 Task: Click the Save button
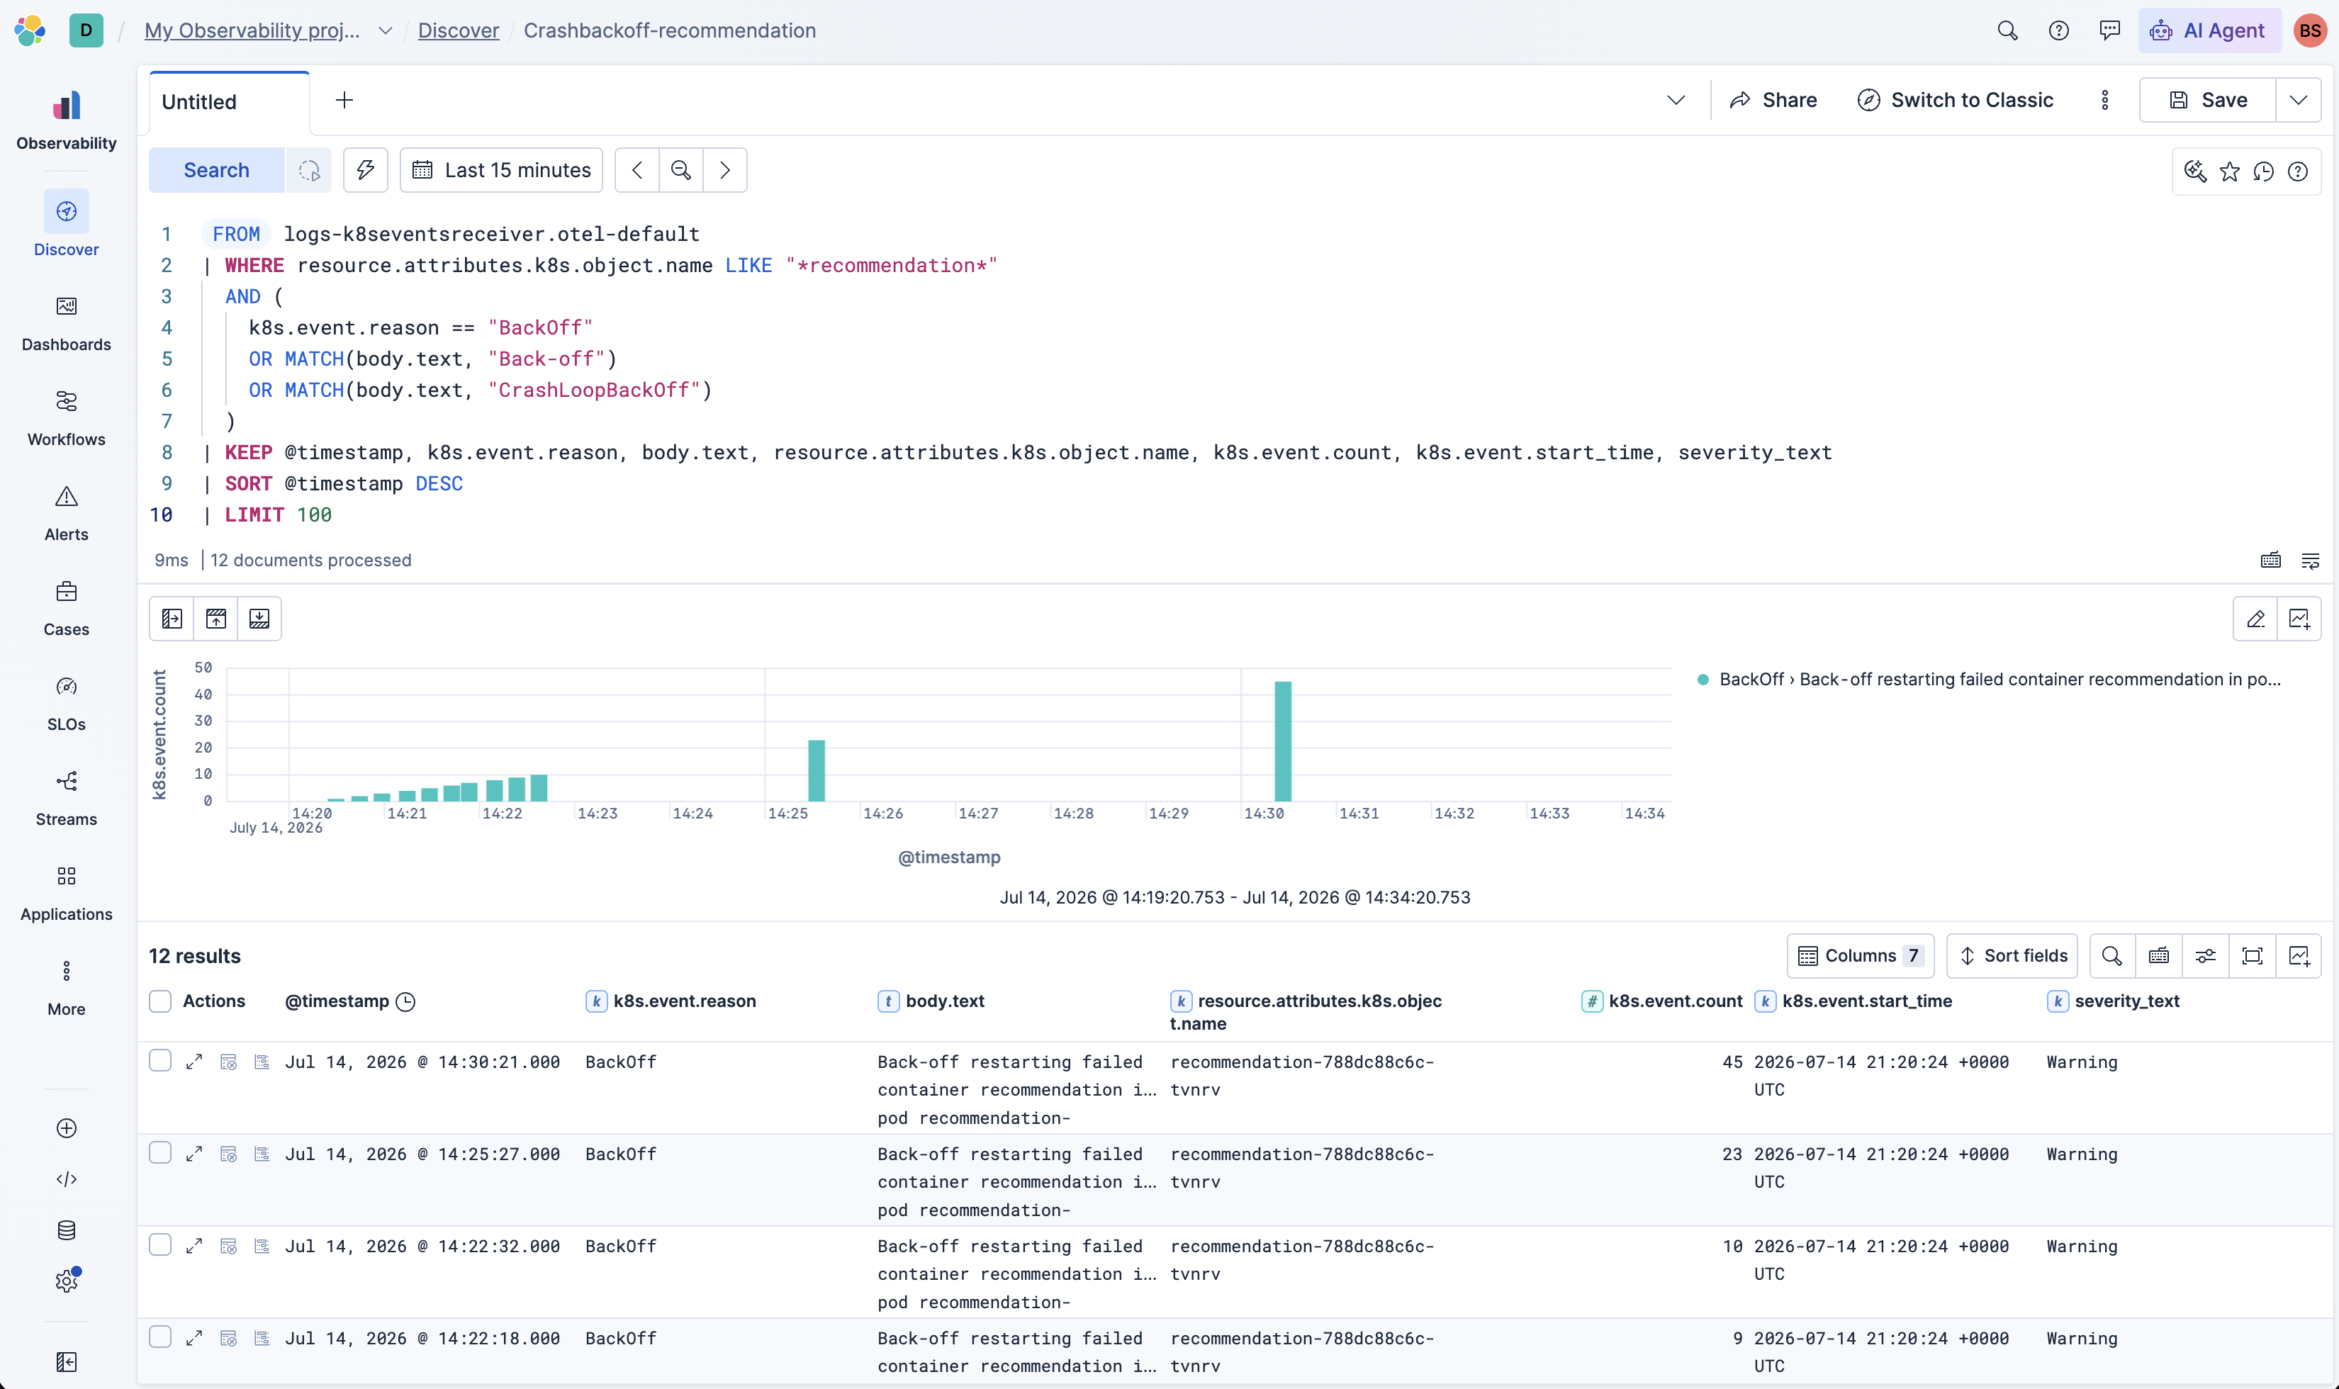[x=2208, y=100]
